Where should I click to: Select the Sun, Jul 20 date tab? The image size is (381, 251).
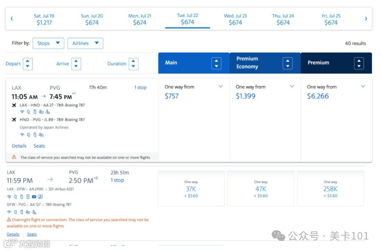pyautogui.click(x=92, y=19)
